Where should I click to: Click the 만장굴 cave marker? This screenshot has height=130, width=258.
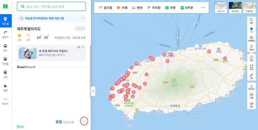[219, 49]
